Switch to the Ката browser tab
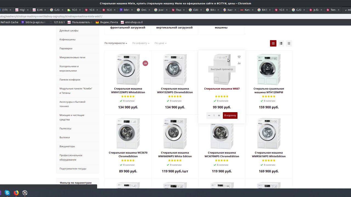Image resolution: width=351 pixels, height=197 pixels. coord(247,10)
